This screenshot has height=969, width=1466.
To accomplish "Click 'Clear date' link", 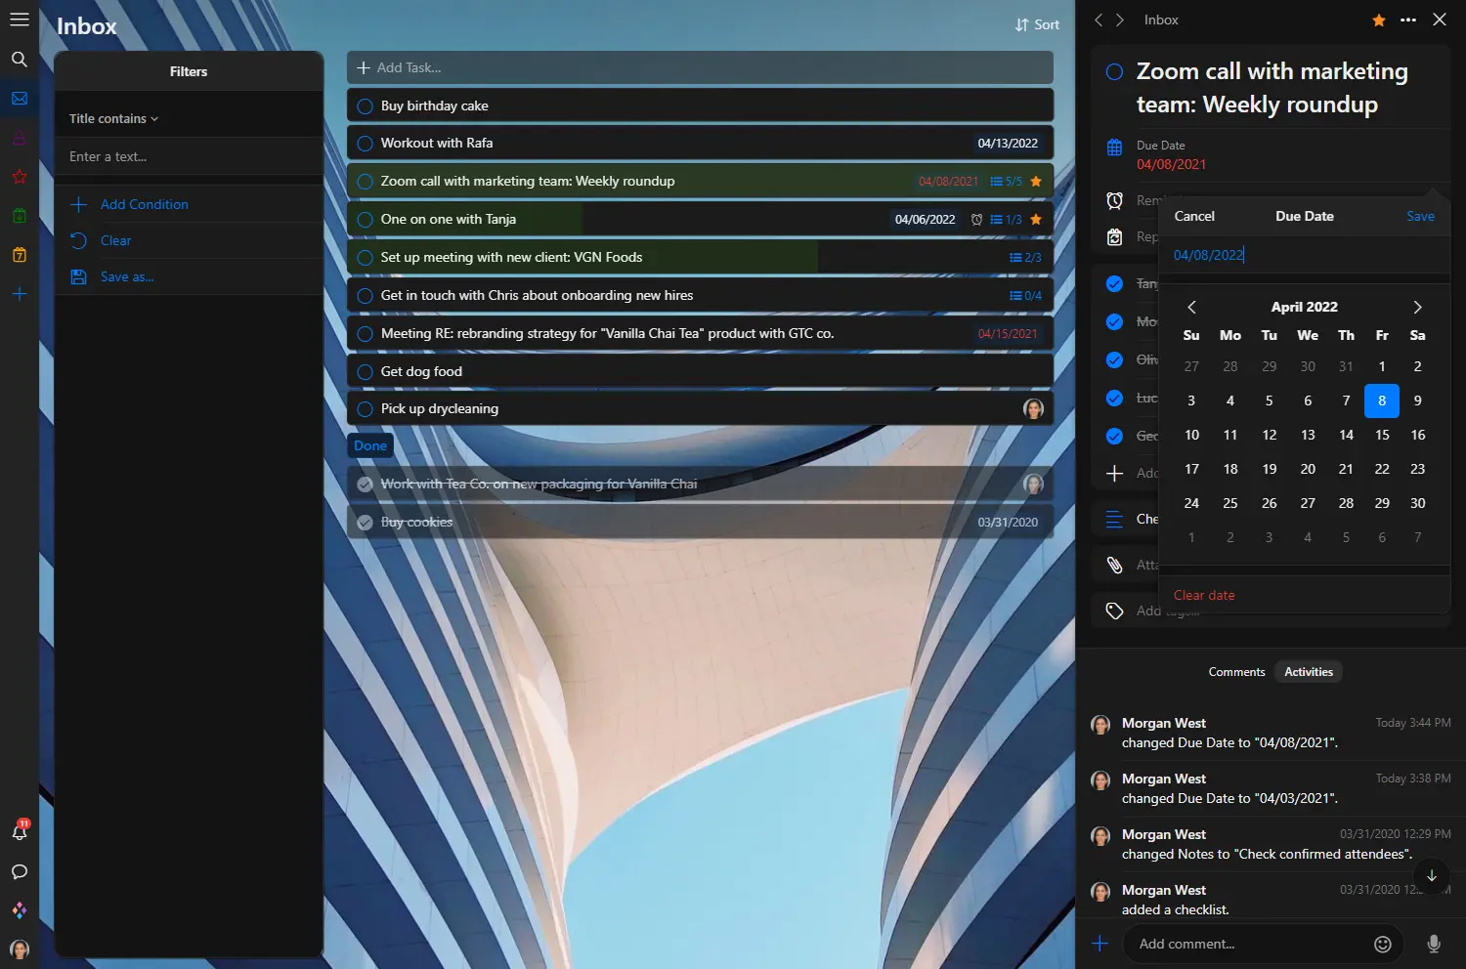I will click(1204, 596).
